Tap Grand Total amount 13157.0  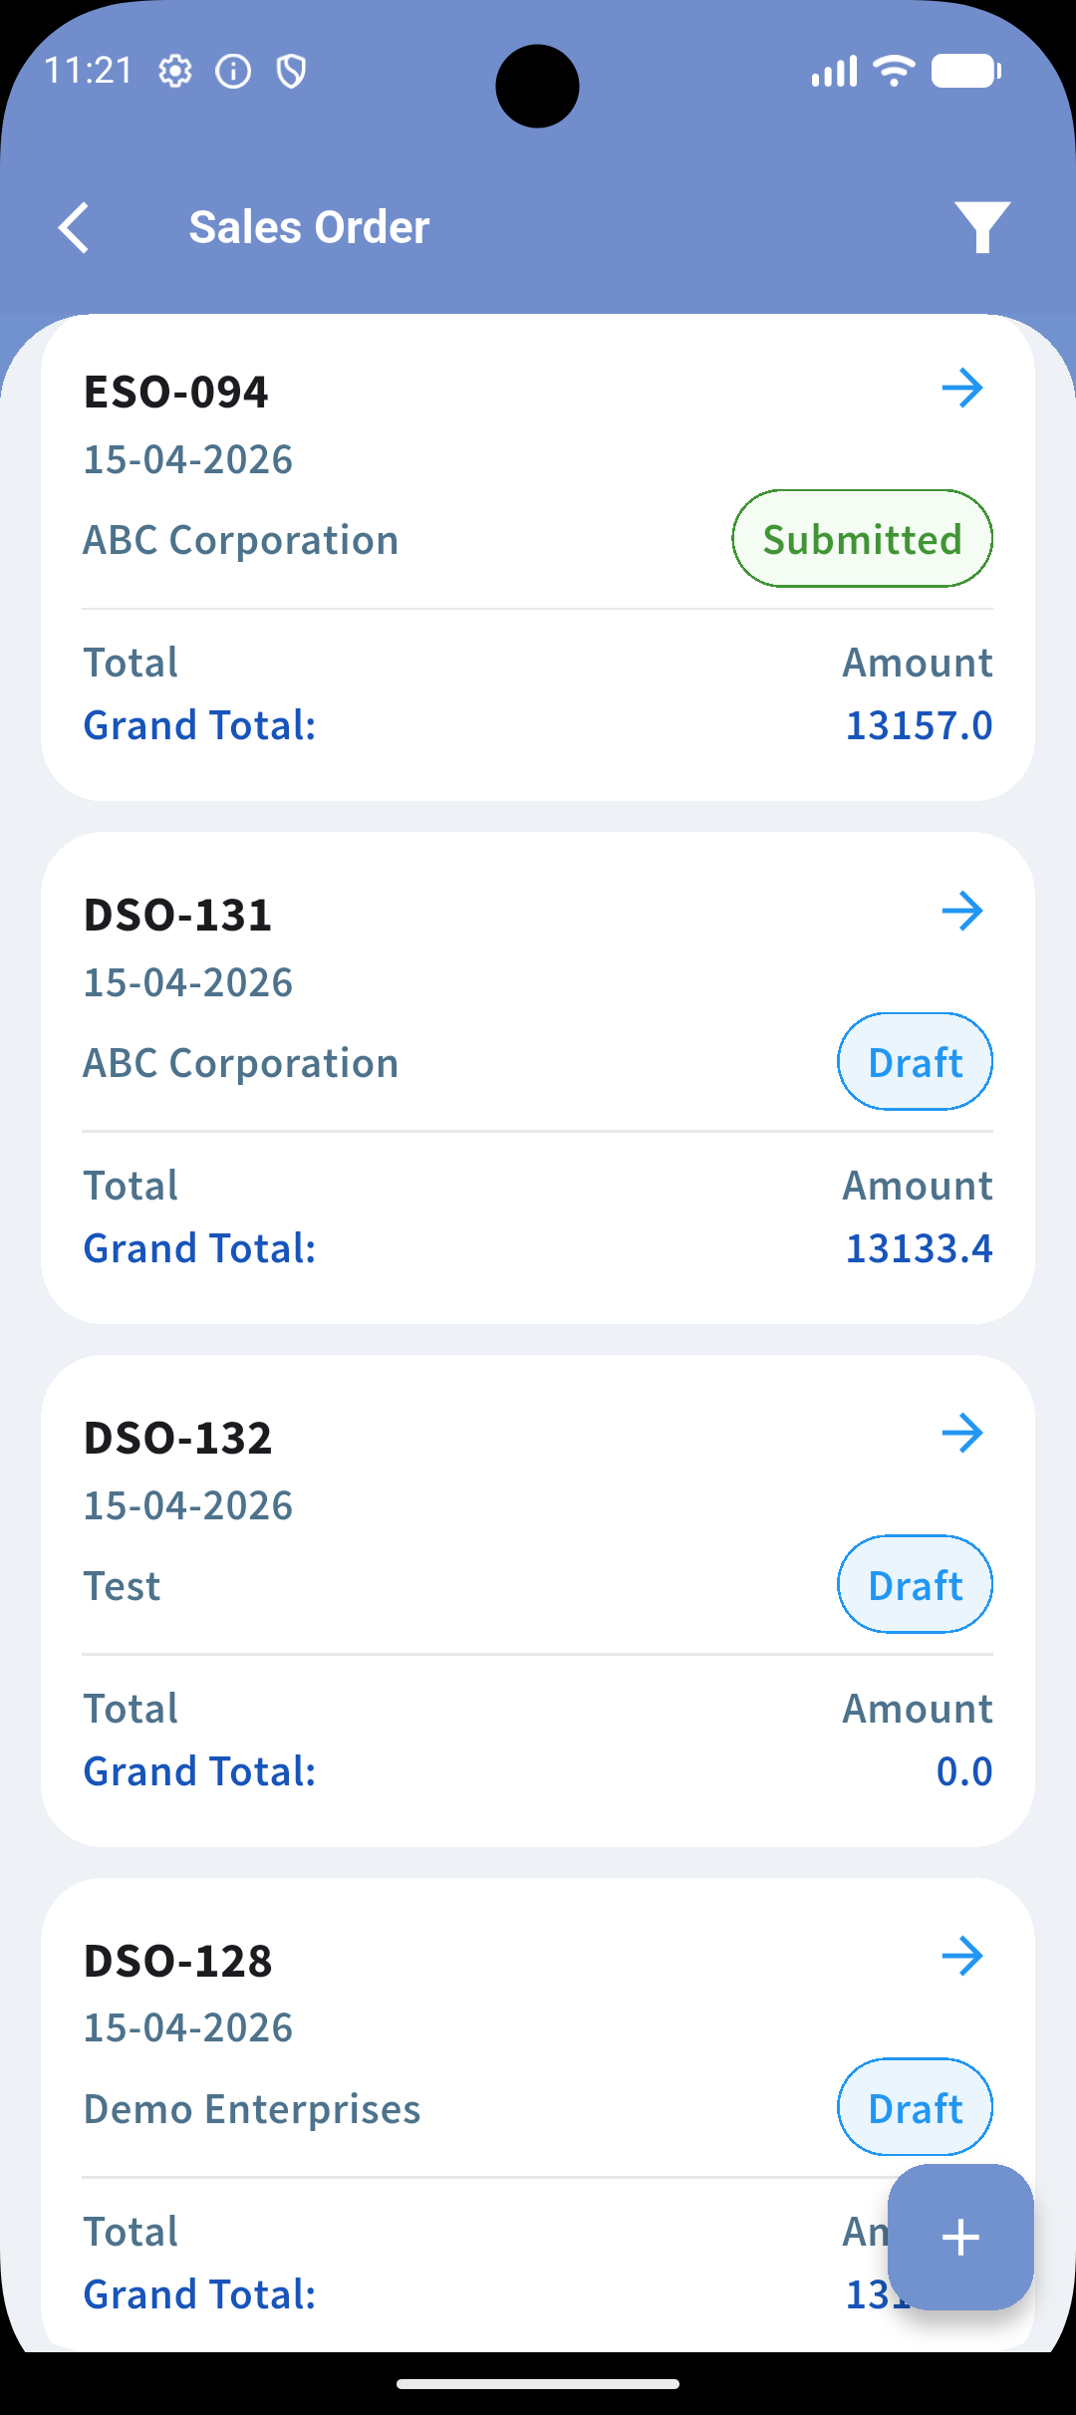[919, 725]
